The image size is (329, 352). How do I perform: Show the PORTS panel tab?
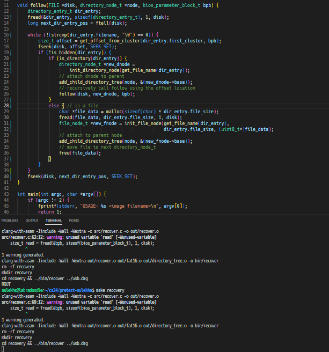click(74, 220)
